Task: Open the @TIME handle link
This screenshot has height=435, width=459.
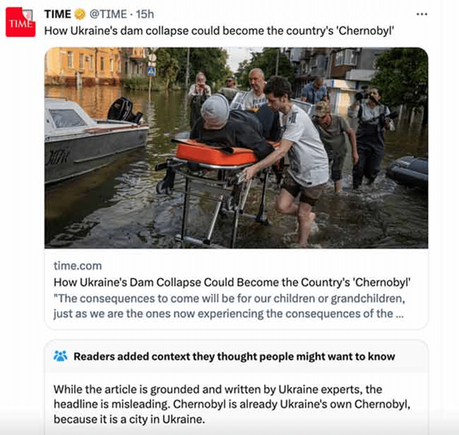Action: pyautogui.click(x=108, y=14)
